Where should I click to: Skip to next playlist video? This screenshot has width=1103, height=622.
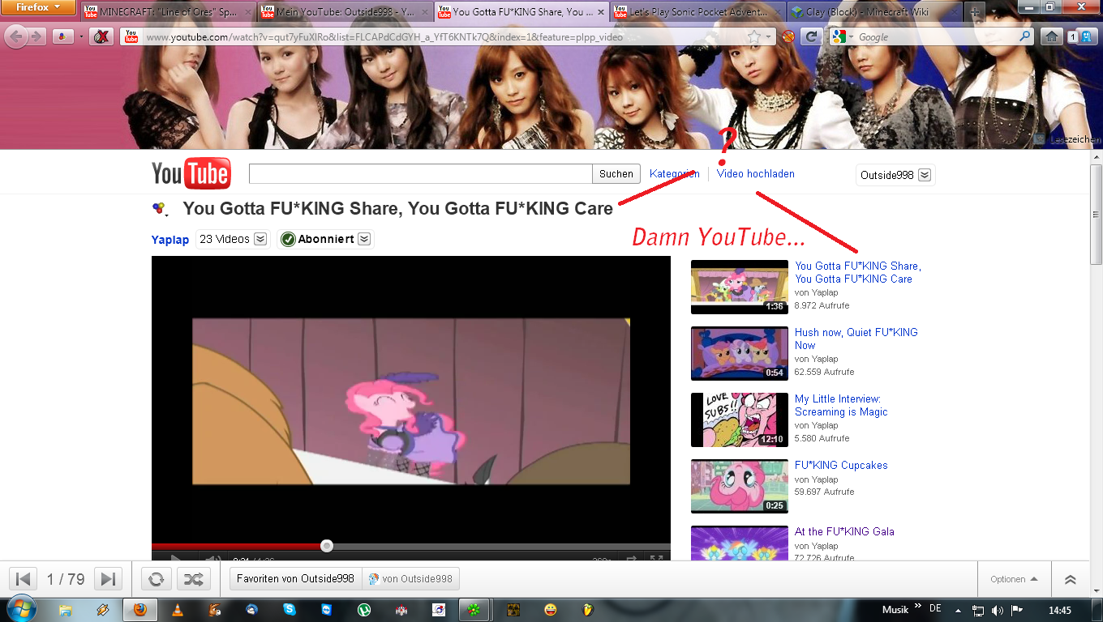coord(107,579)
